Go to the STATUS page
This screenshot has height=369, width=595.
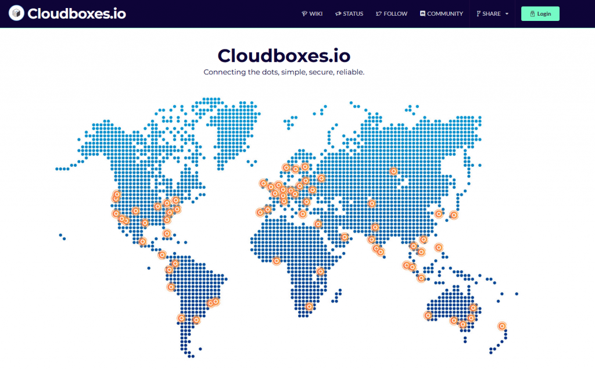[349, 14]
